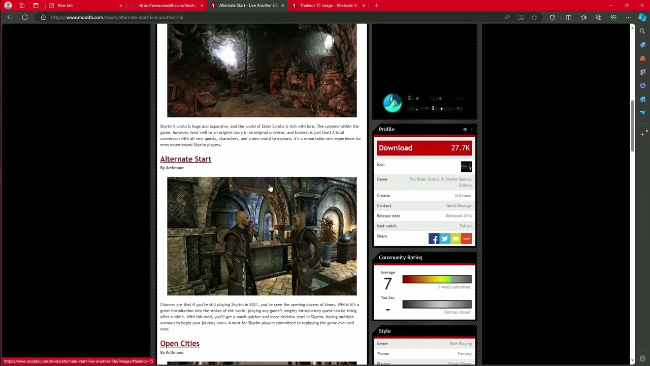This screenshot has height=366, width=650.
Task: Open the Fantasy theme link
Action: pos(465,354)
